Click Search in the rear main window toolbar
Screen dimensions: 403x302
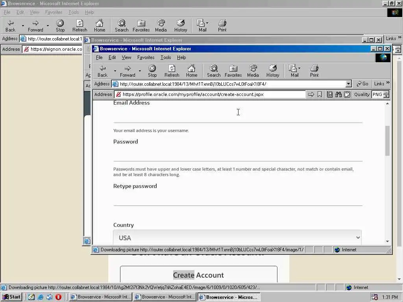click(122, 26)
